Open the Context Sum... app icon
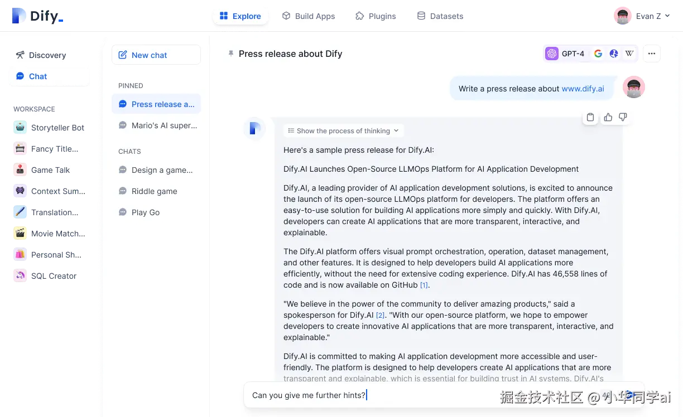The image size is (683, 417). pos(20,191)
